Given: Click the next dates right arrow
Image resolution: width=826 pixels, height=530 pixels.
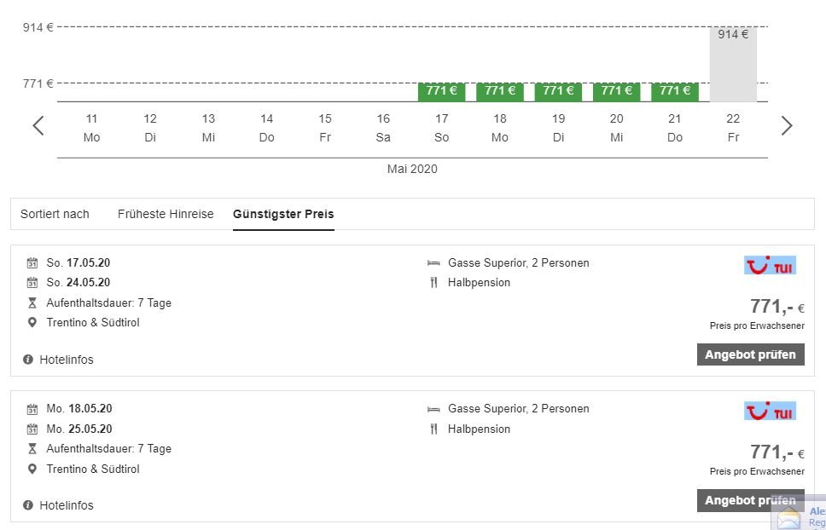Looking at the screenshot, I should [x=786, y=126].
